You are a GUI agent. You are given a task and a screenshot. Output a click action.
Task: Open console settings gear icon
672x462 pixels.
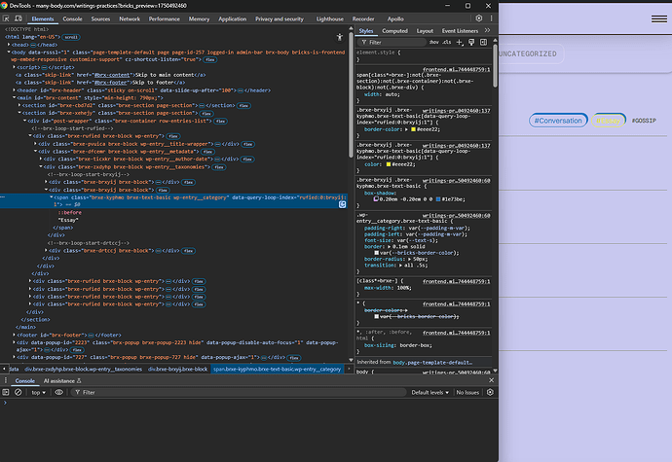tap(490, 392)
